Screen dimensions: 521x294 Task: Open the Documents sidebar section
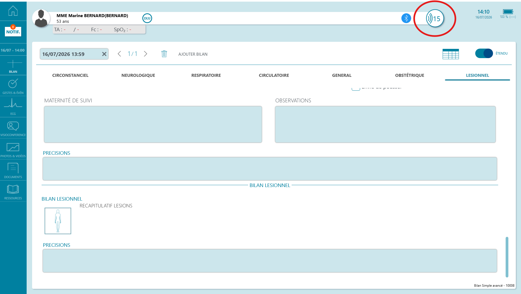[13, 170]
